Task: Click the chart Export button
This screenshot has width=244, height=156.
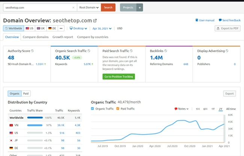Action: [x=229, y=94]
